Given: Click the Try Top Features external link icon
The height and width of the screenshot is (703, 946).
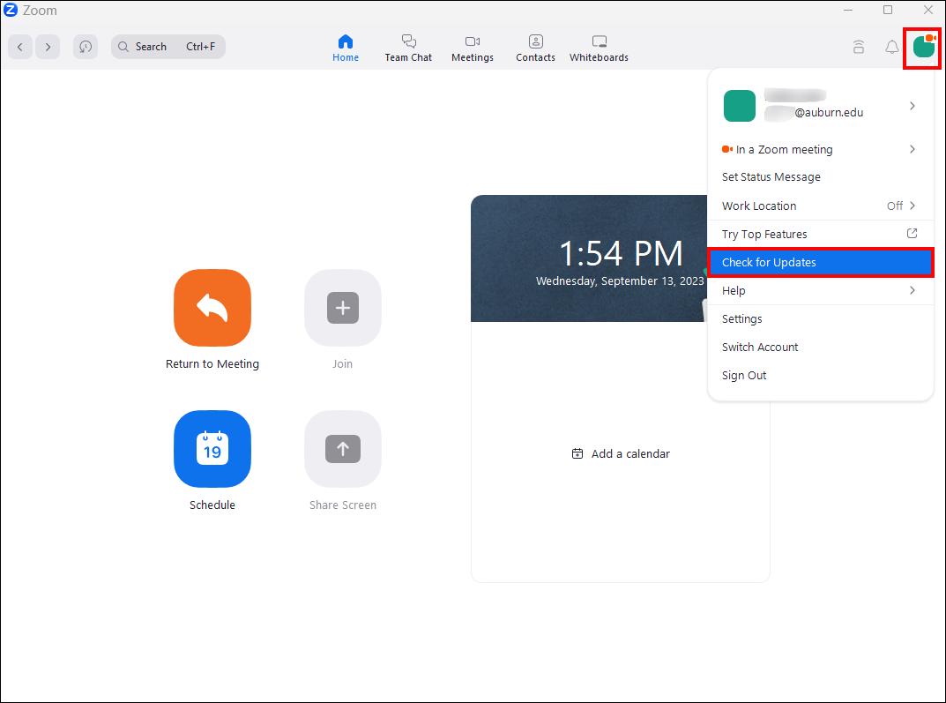Looking at the screenshot, I should pyautogui.click(x=912, y=233).
